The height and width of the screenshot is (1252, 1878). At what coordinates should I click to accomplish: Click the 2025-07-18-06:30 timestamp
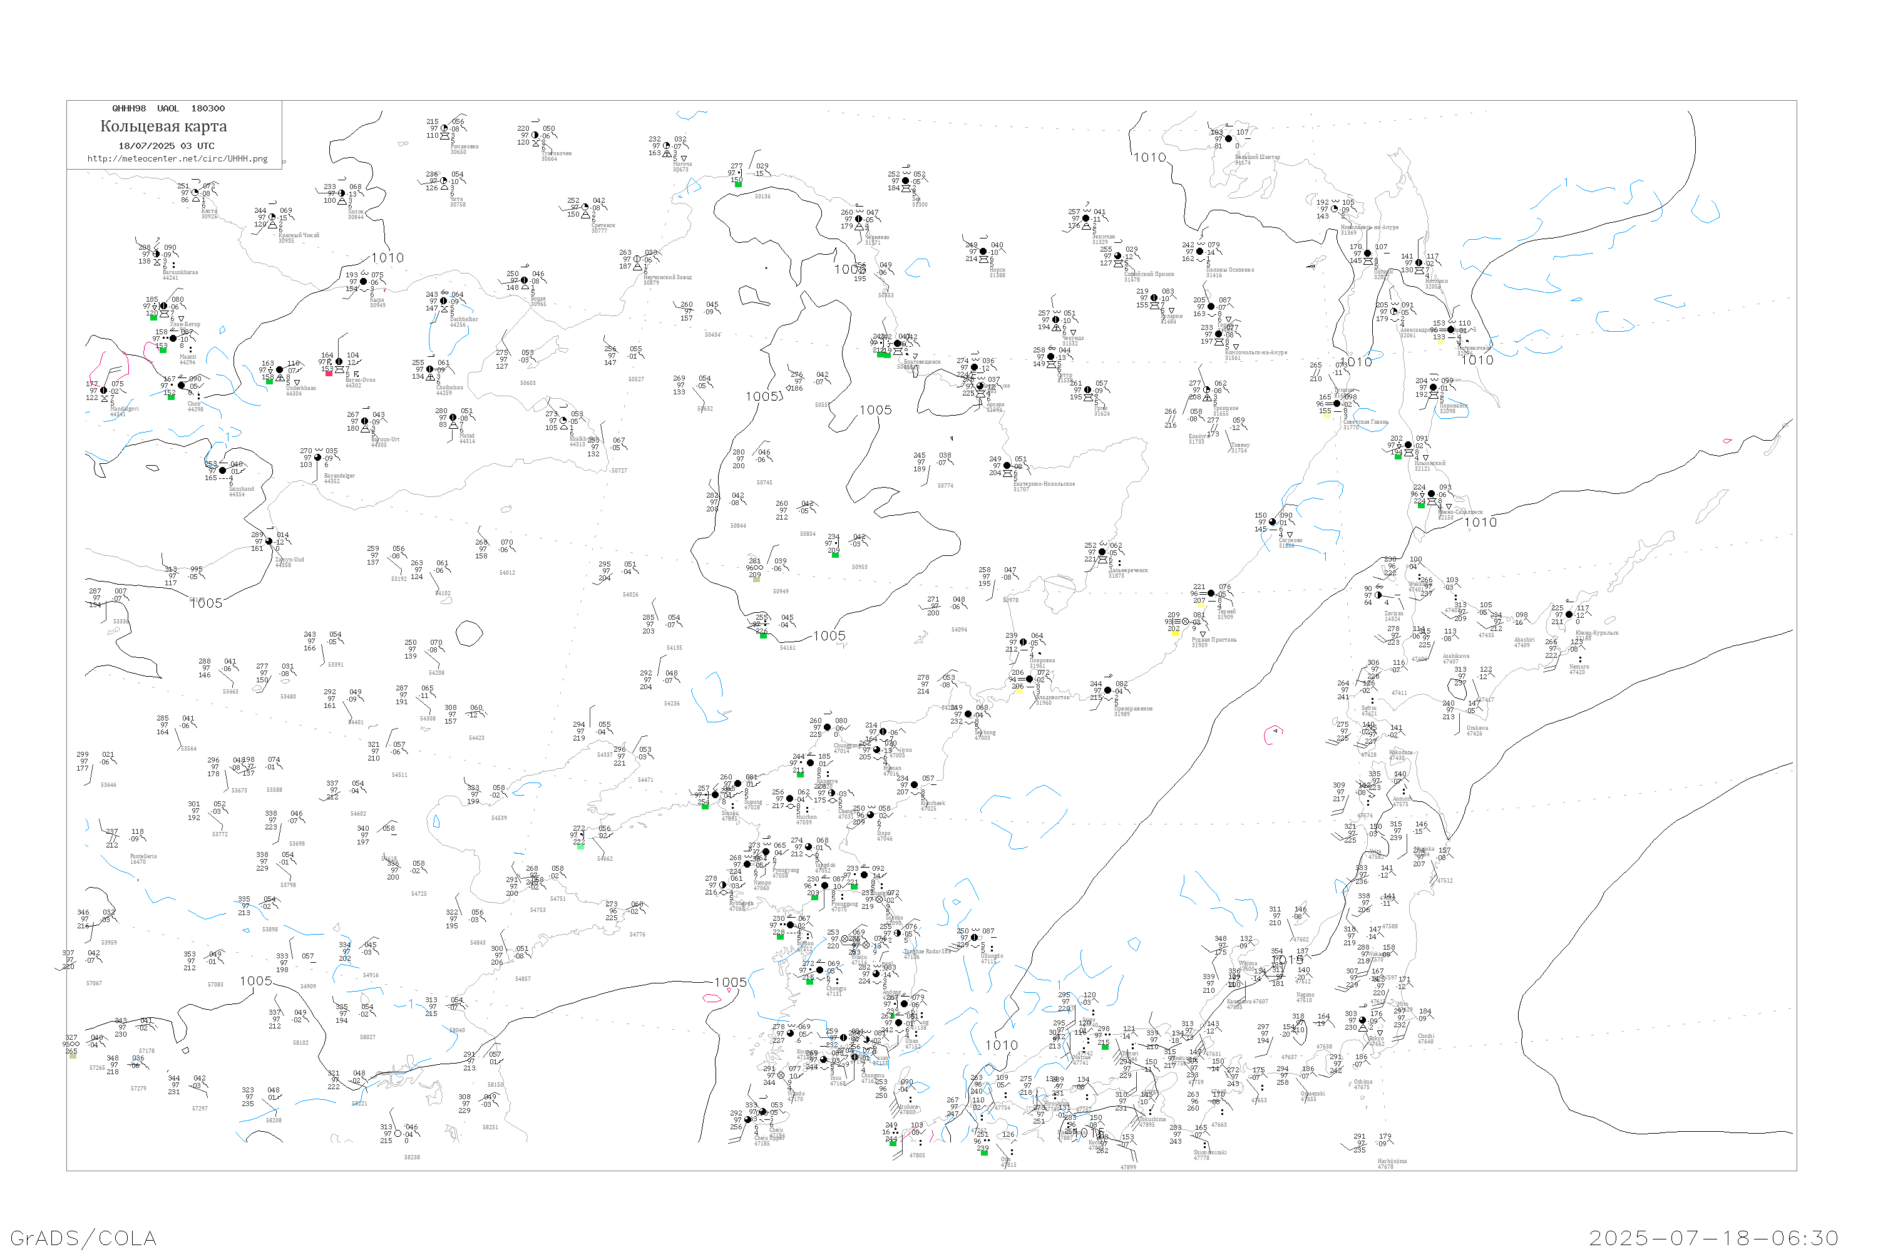[x=1715, y=1238]
